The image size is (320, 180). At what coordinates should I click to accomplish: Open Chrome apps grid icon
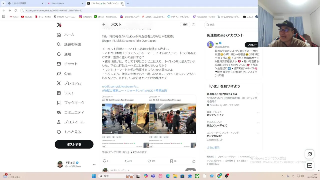(3, 17)
